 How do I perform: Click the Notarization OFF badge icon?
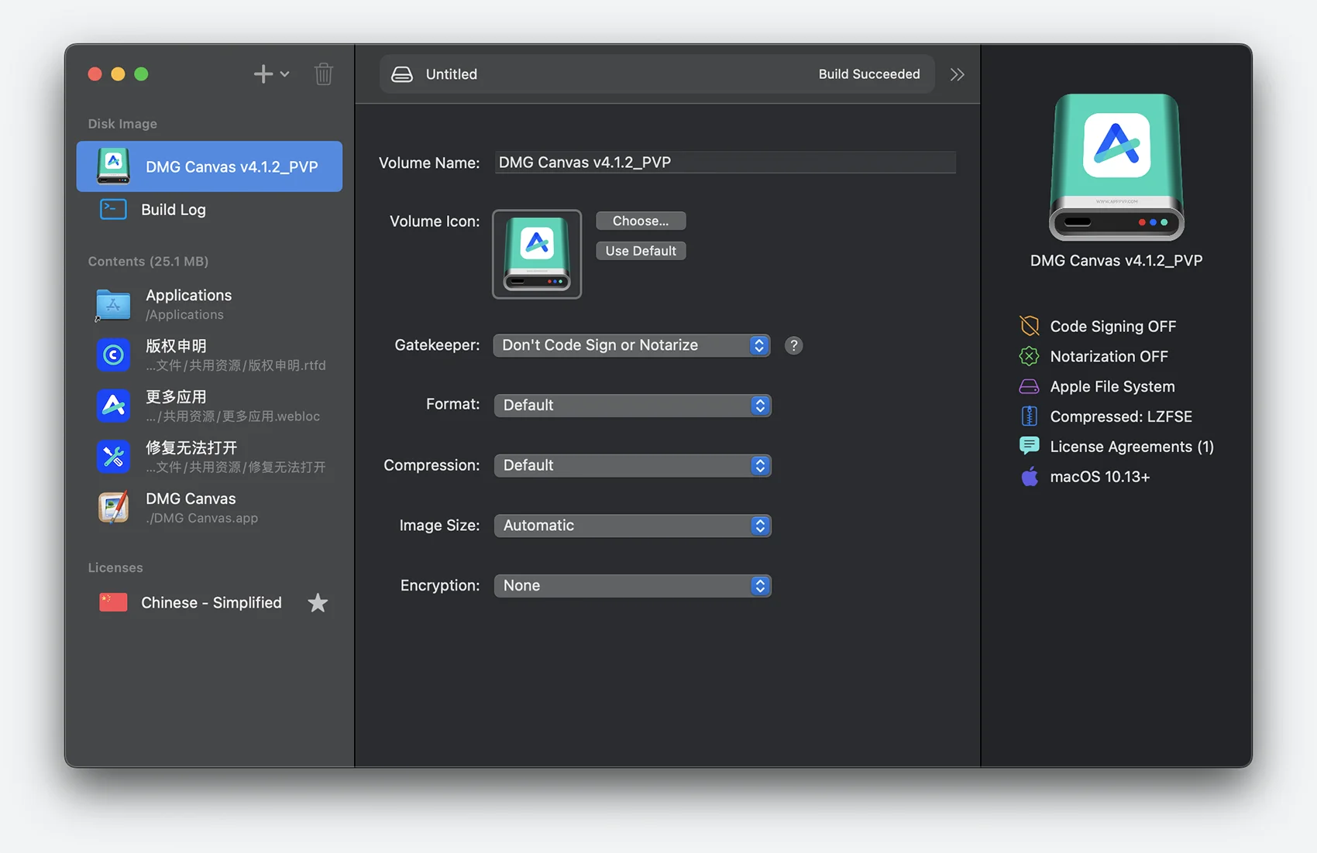coord(1029,356)
